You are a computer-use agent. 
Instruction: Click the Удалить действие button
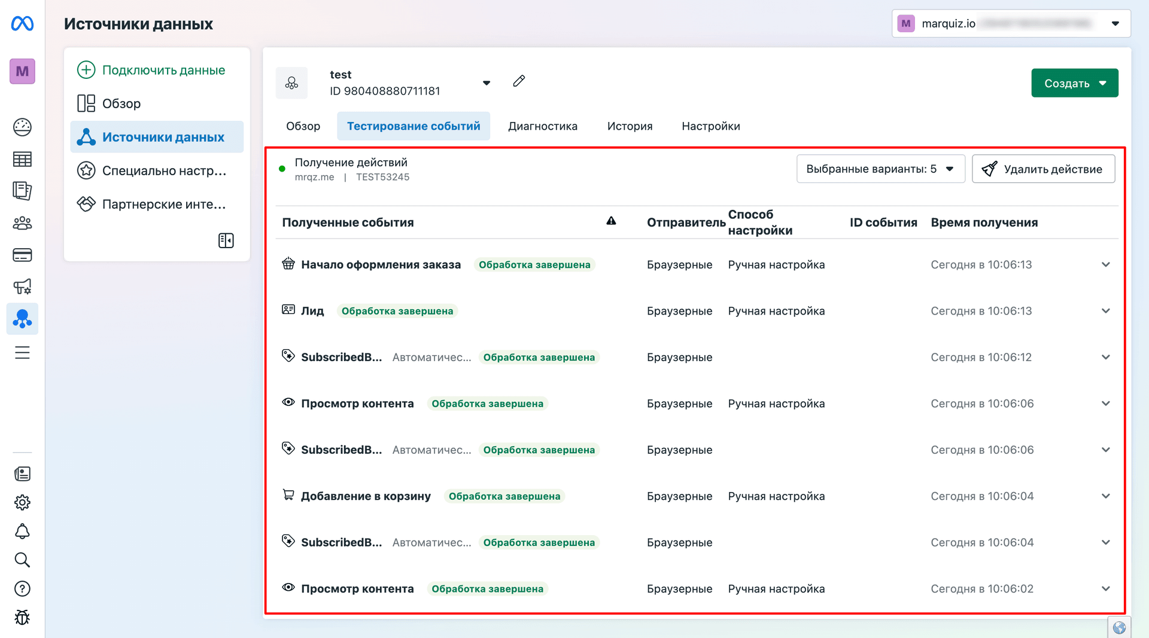click(1044, 169)
